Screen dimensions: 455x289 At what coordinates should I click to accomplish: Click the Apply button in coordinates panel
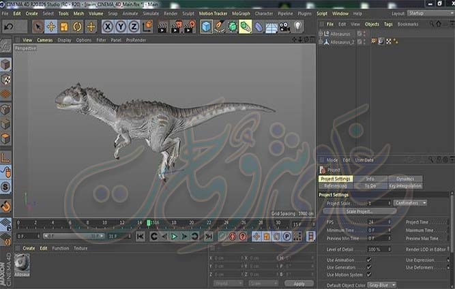(299, 283)
